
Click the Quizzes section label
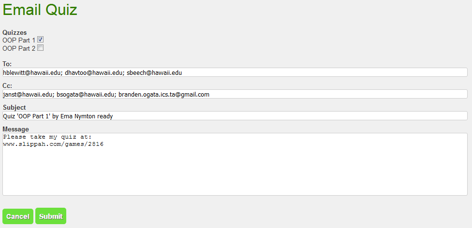pos(15,33)
